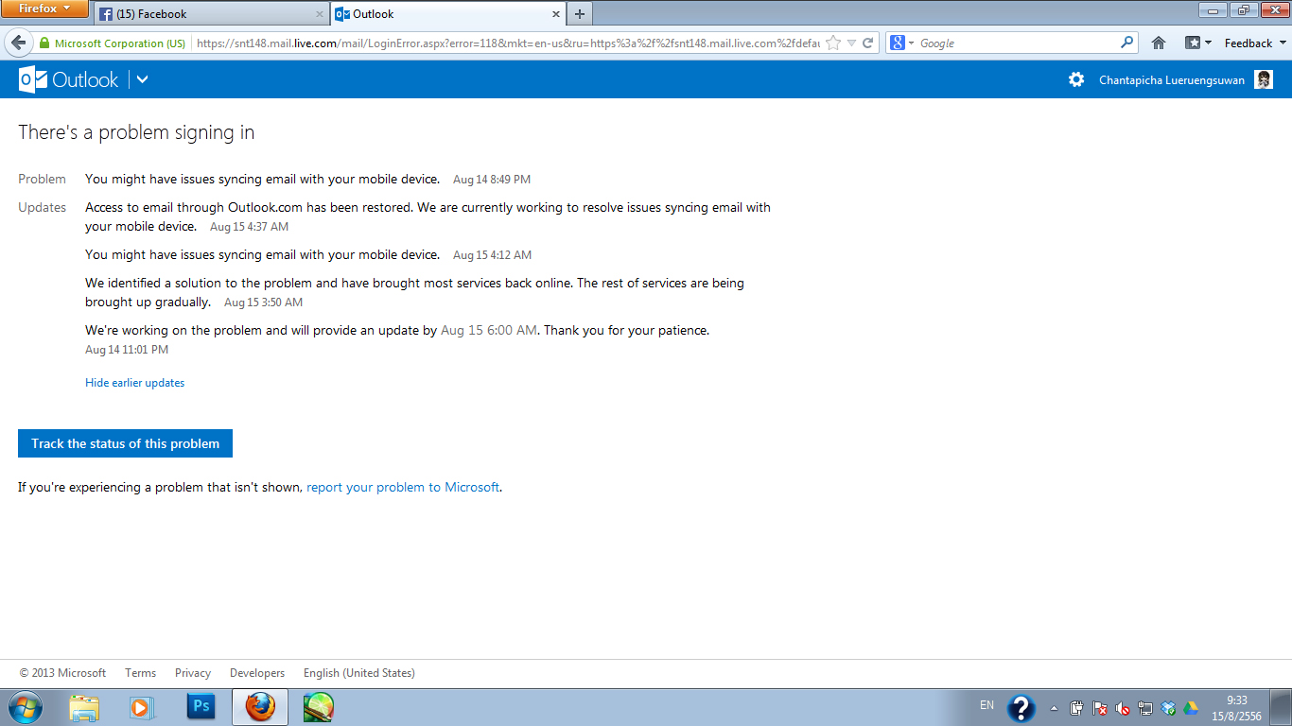Viewport: 1292px width, 726px height.
Task: Hide earlier updates
Action: coord(135,383)
